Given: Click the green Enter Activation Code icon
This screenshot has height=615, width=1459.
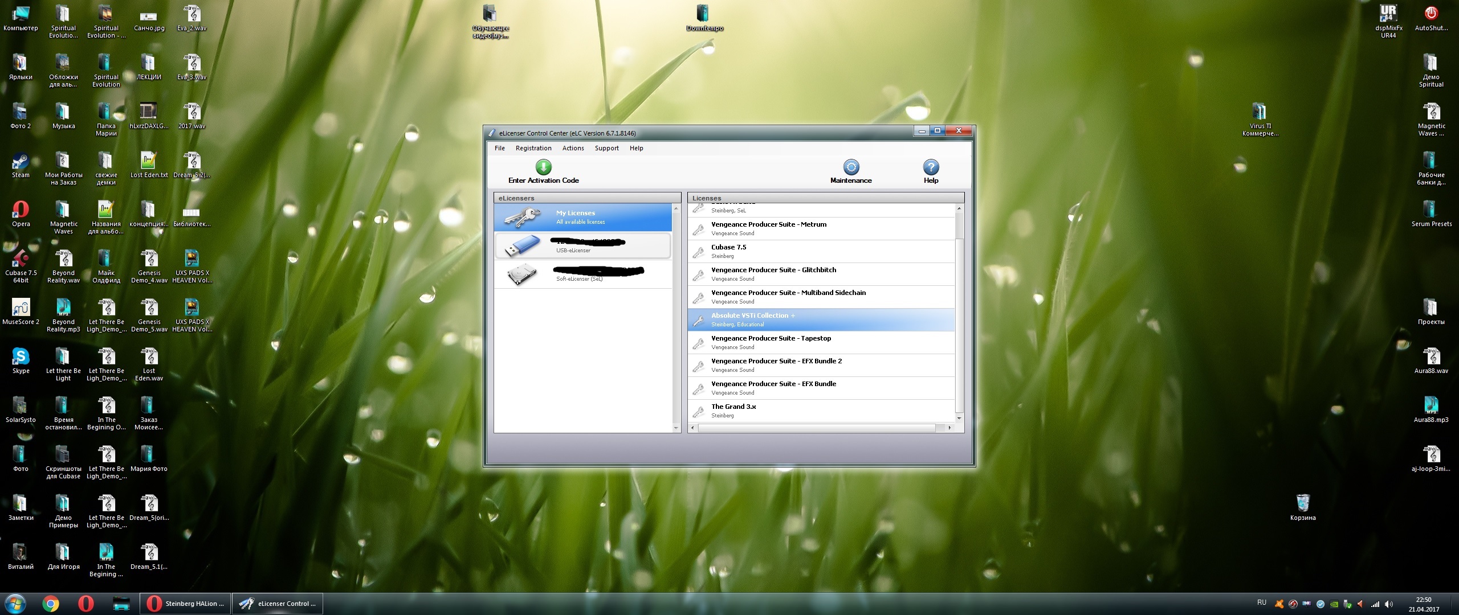Looking at the screenshot, I should (543, 167).
